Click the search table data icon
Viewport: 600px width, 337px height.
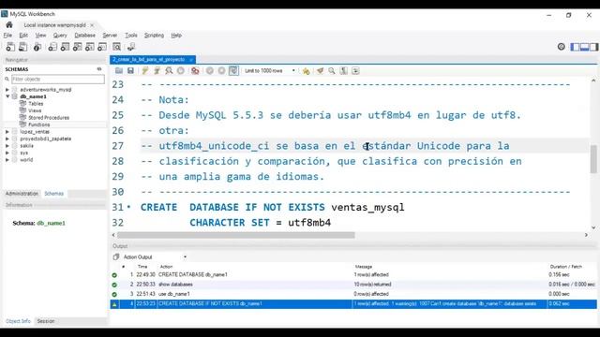coord(116,47)
